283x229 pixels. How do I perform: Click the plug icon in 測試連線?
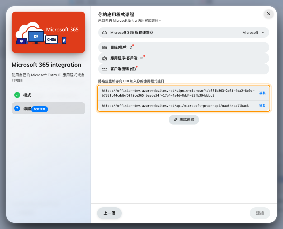tap(176, 120)
